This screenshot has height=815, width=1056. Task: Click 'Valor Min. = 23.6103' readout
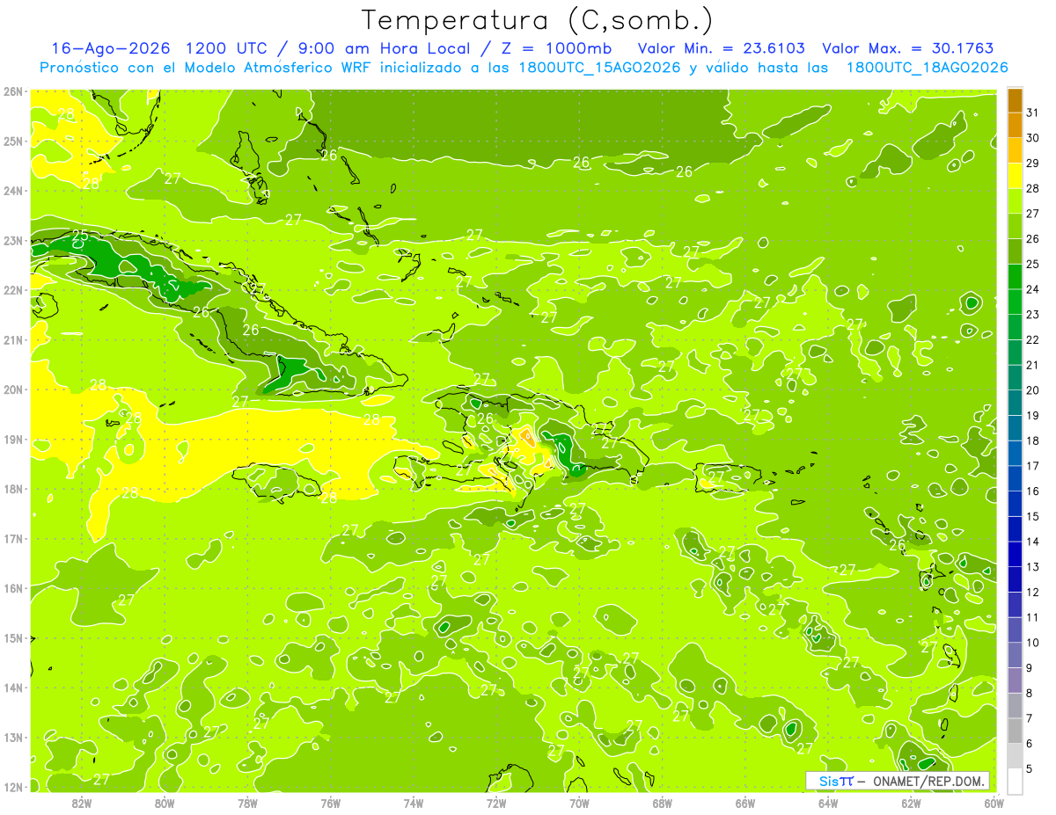point(721,48)
